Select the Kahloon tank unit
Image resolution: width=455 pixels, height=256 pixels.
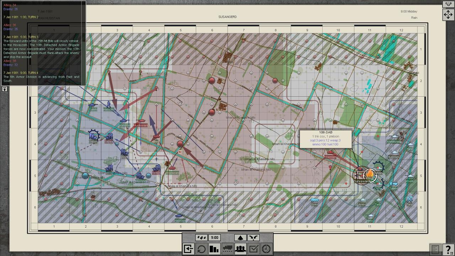124,121
